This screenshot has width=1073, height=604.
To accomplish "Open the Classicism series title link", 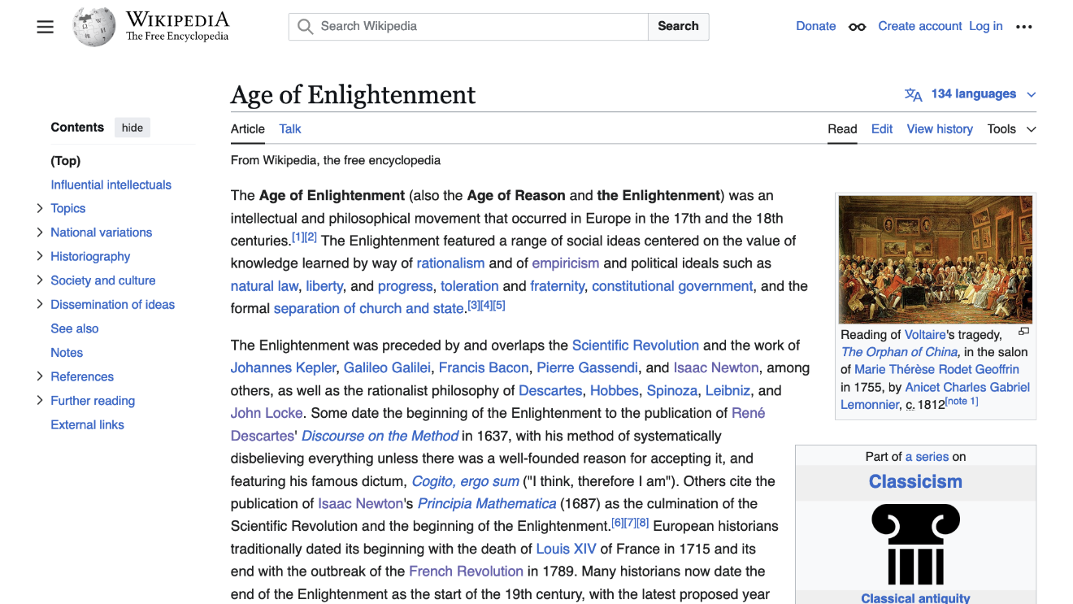I will click(915, 481).
